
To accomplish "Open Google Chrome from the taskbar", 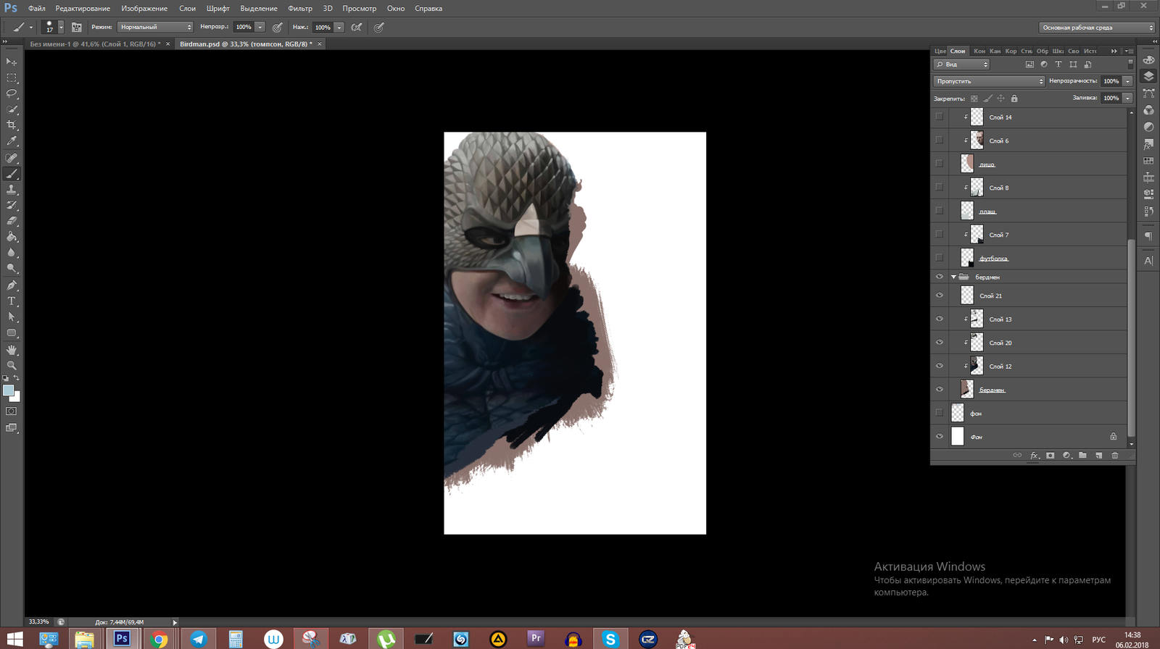I will [x=159, y=639].
